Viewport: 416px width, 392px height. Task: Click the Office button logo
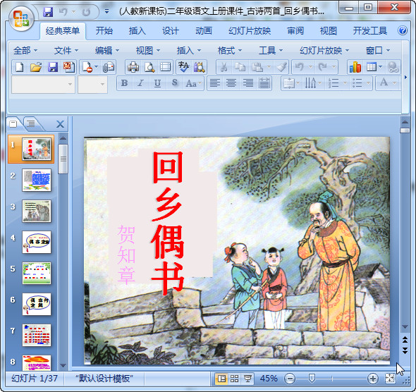(x=21, y=18)
